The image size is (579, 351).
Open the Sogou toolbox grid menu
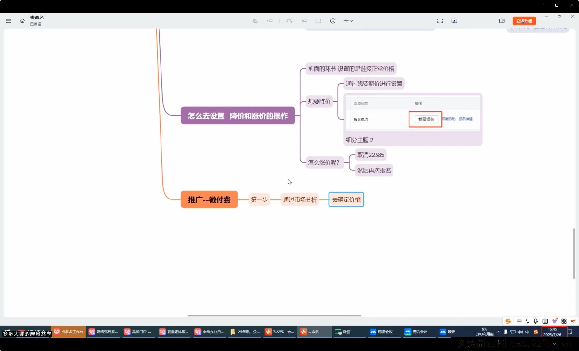(x=564, y=321)
